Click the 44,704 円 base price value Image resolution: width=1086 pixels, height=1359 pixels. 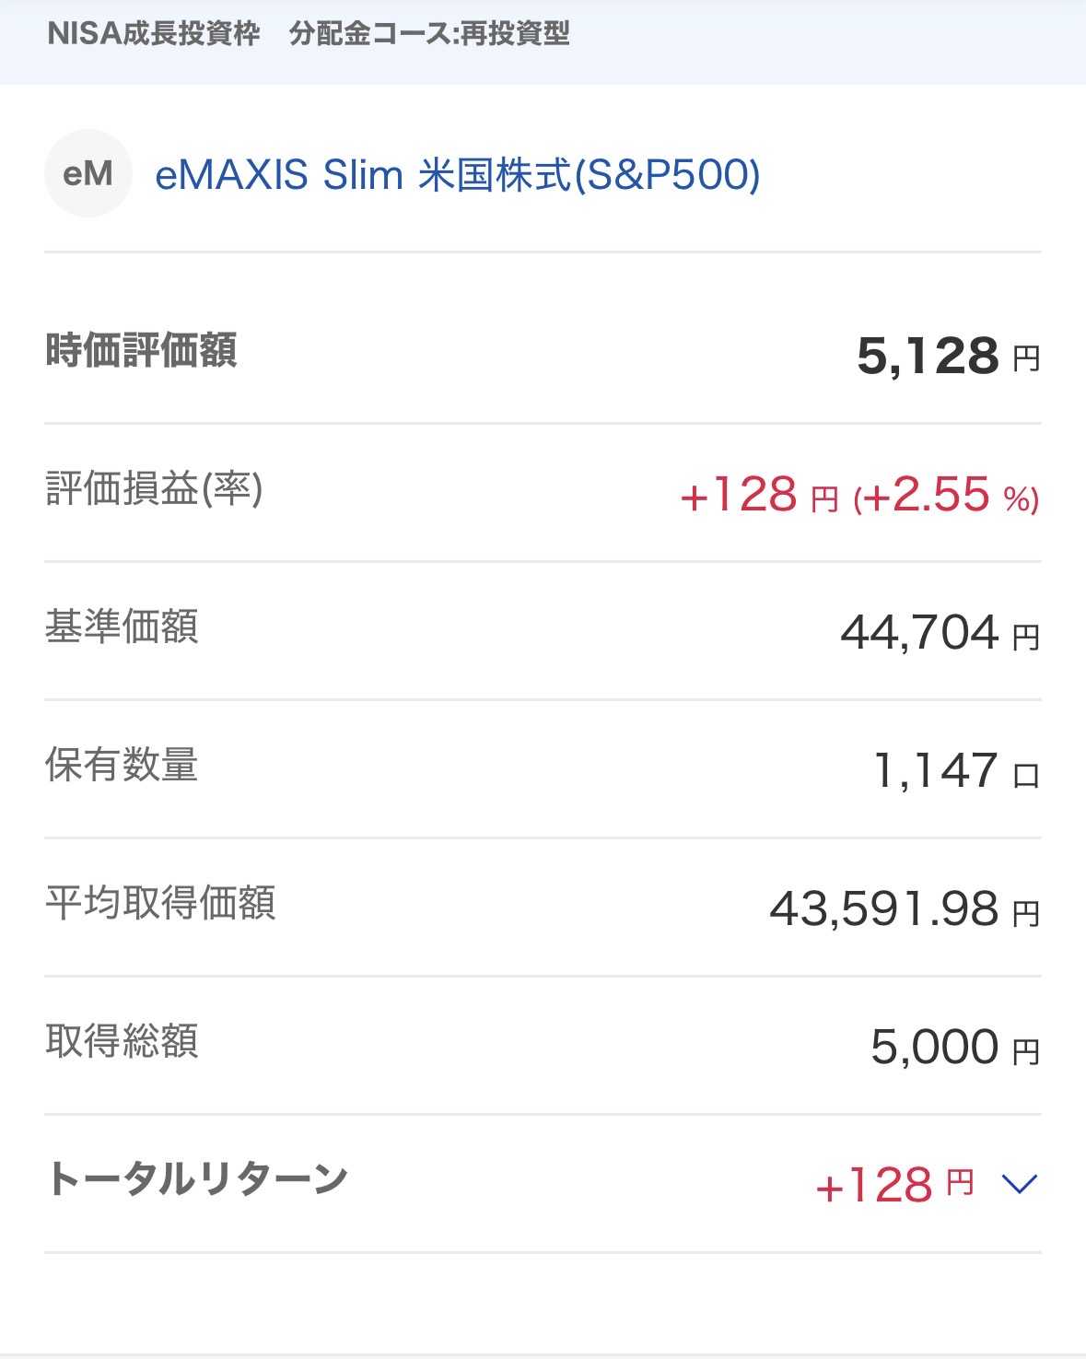tap(940, 633)
